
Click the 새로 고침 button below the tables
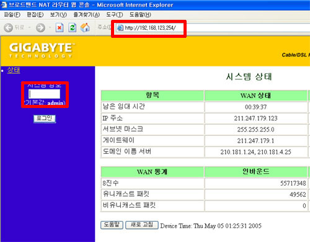(x=142, y=225)
